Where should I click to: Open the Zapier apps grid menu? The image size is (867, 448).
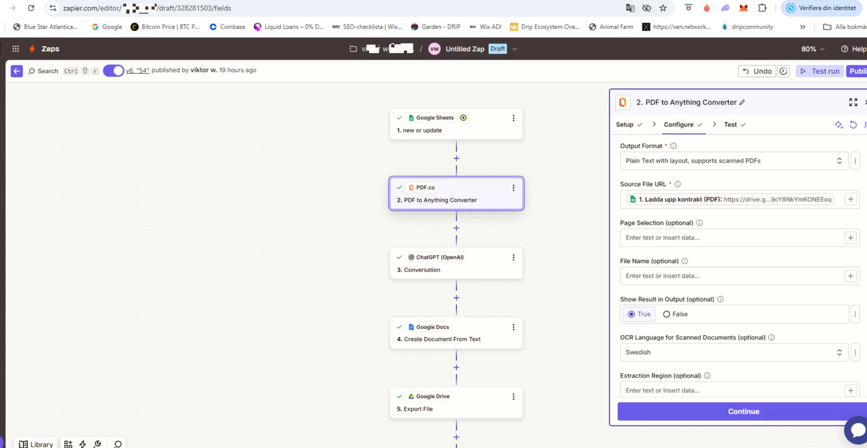16,49
